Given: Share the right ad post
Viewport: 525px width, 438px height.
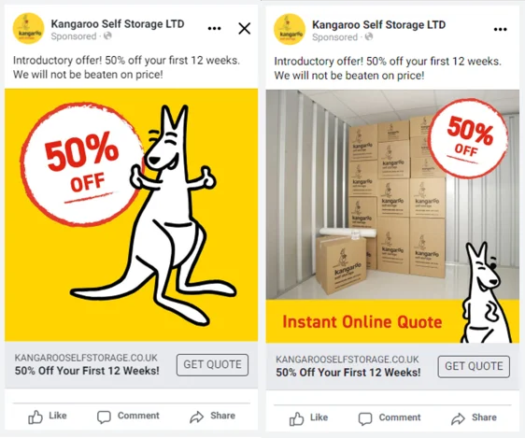Looking at the screenshot, I should pyautogui.click(x=474, y=418).
